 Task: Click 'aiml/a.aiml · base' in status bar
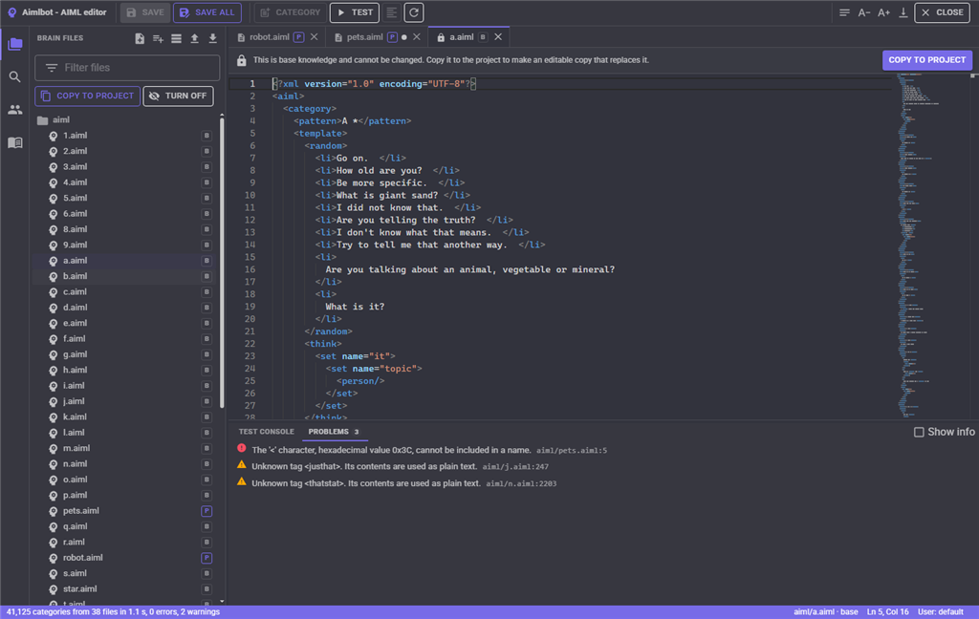tap(825, 612)
